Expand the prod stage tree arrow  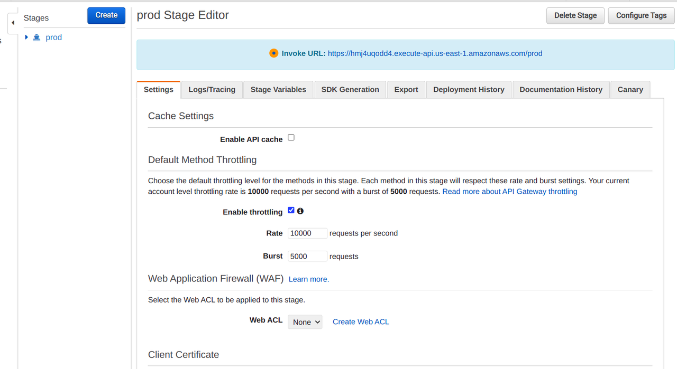26,37
